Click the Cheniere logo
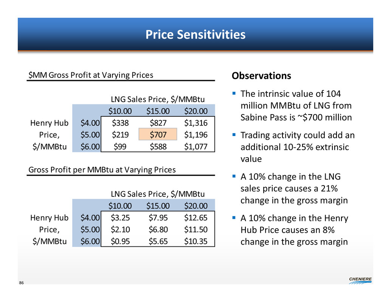This screenshot has width=391, height=302. (360, 280)
